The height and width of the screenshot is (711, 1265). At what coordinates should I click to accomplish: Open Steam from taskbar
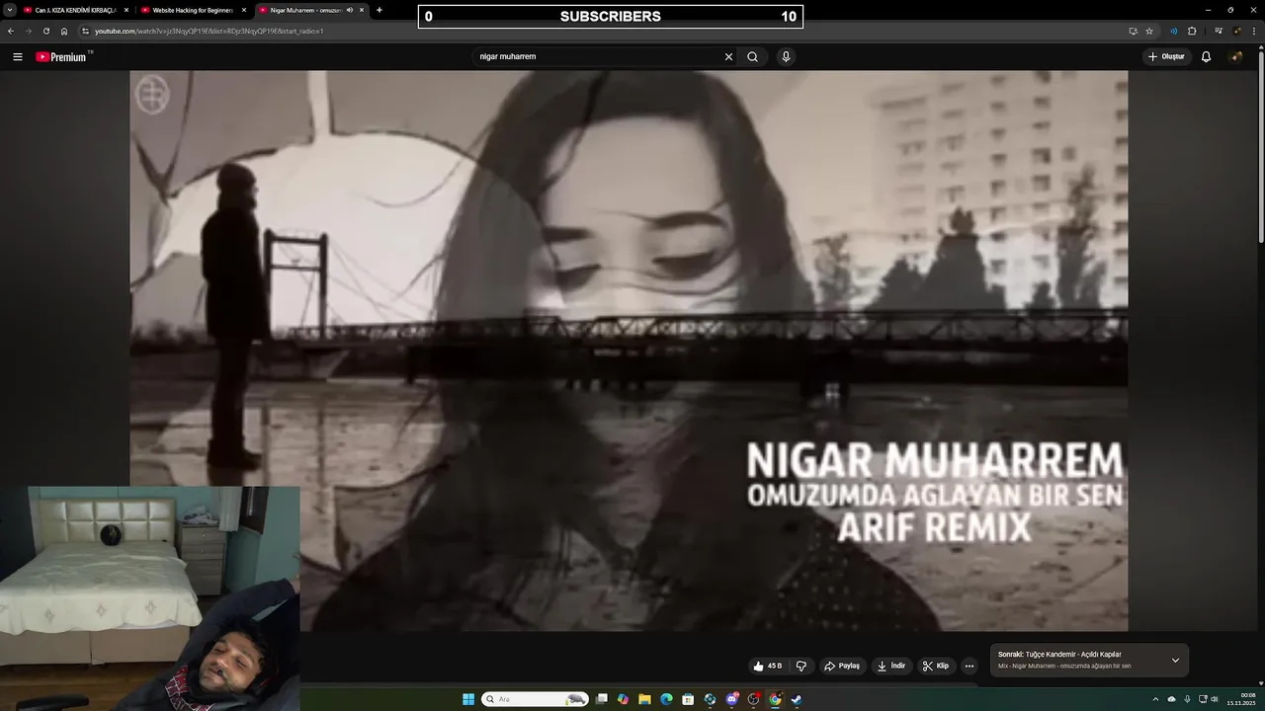click(x=797, y=699)
